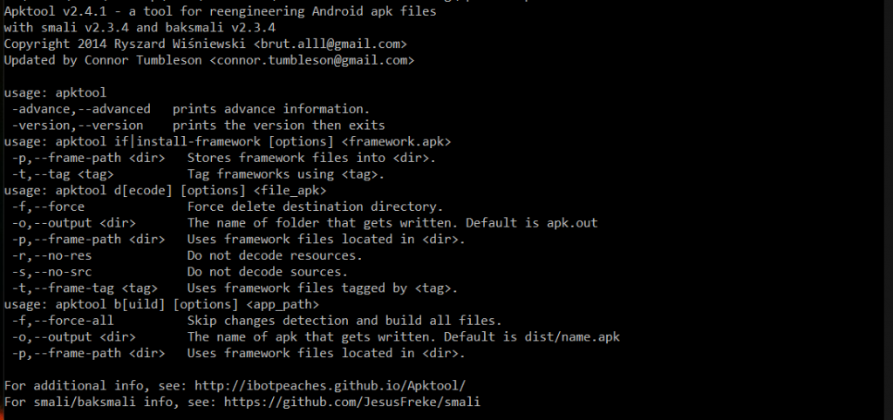Click the d[ecode] usage line
The width and height of the screenshot is (893, 420).
[165, 190]
